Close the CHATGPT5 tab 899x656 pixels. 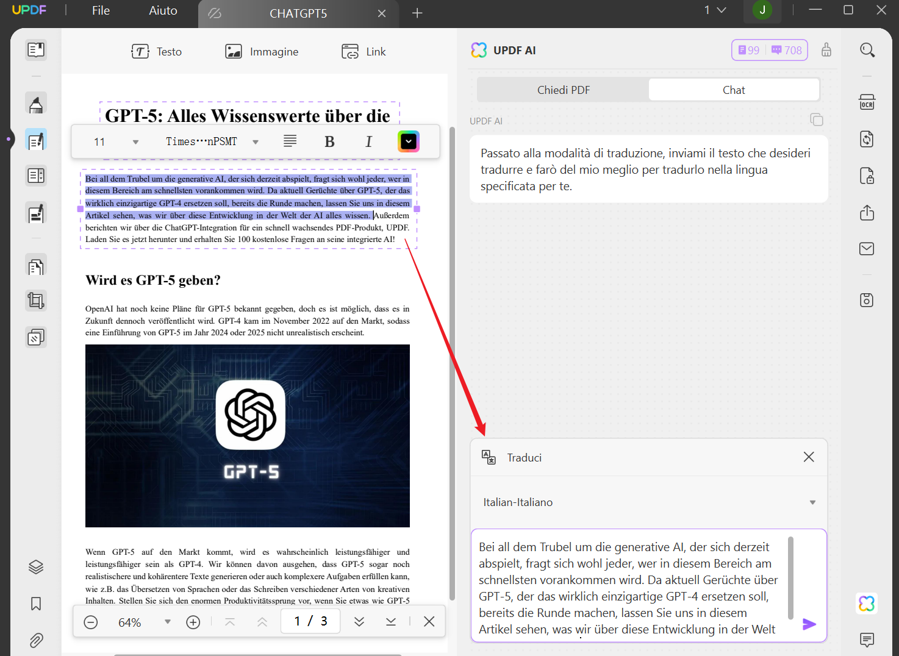pos(382,13)
